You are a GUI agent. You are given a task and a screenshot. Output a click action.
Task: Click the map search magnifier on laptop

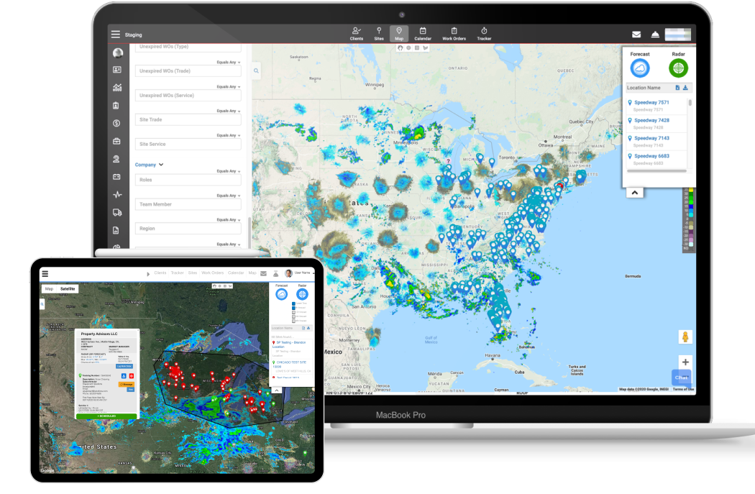[x=256, y=70]
